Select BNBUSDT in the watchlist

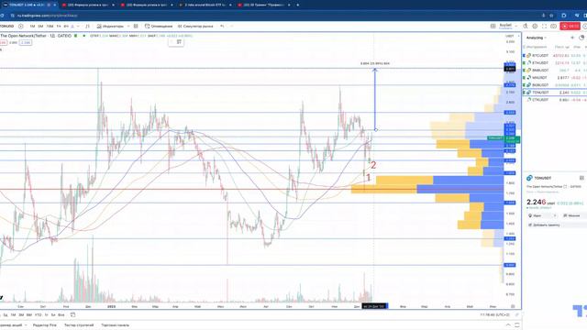(x=555, y=71)
